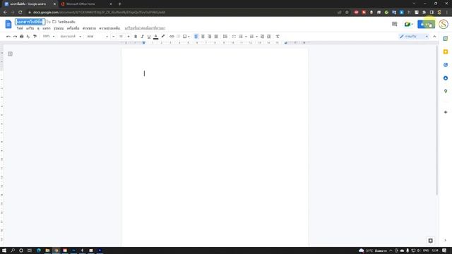The height and width of the screenshot is (254, 452).
Task: Click the Google Docs home icon
Action: [8, 24]
